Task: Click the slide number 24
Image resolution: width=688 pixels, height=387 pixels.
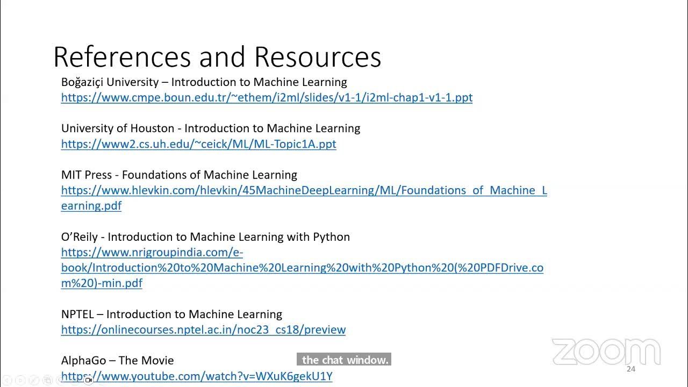Action: pyautogui.click(x=630, y=369)
